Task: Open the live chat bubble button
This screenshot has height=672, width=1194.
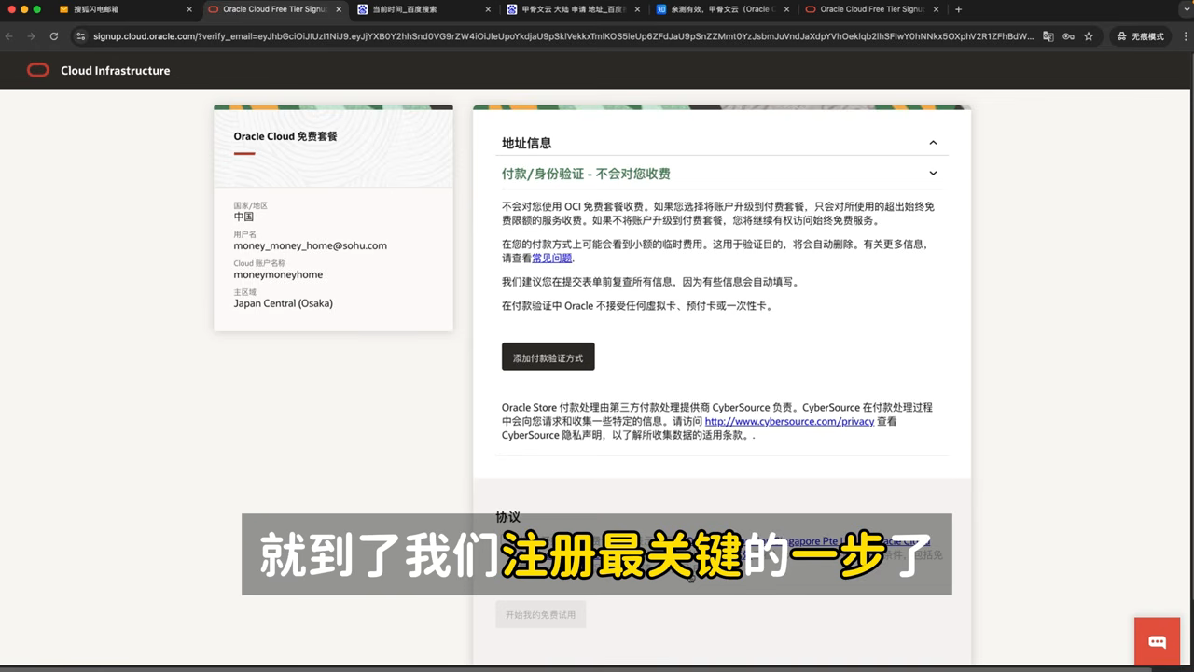Action: pyautogui.click(x=1158, y=641)
